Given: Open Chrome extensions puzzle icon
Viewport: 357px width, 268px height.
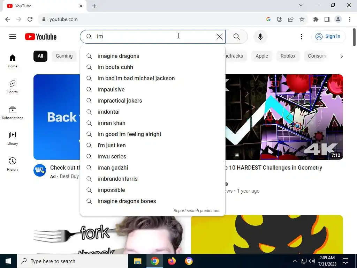Looking at the screenshot, I should click(316, 20).
